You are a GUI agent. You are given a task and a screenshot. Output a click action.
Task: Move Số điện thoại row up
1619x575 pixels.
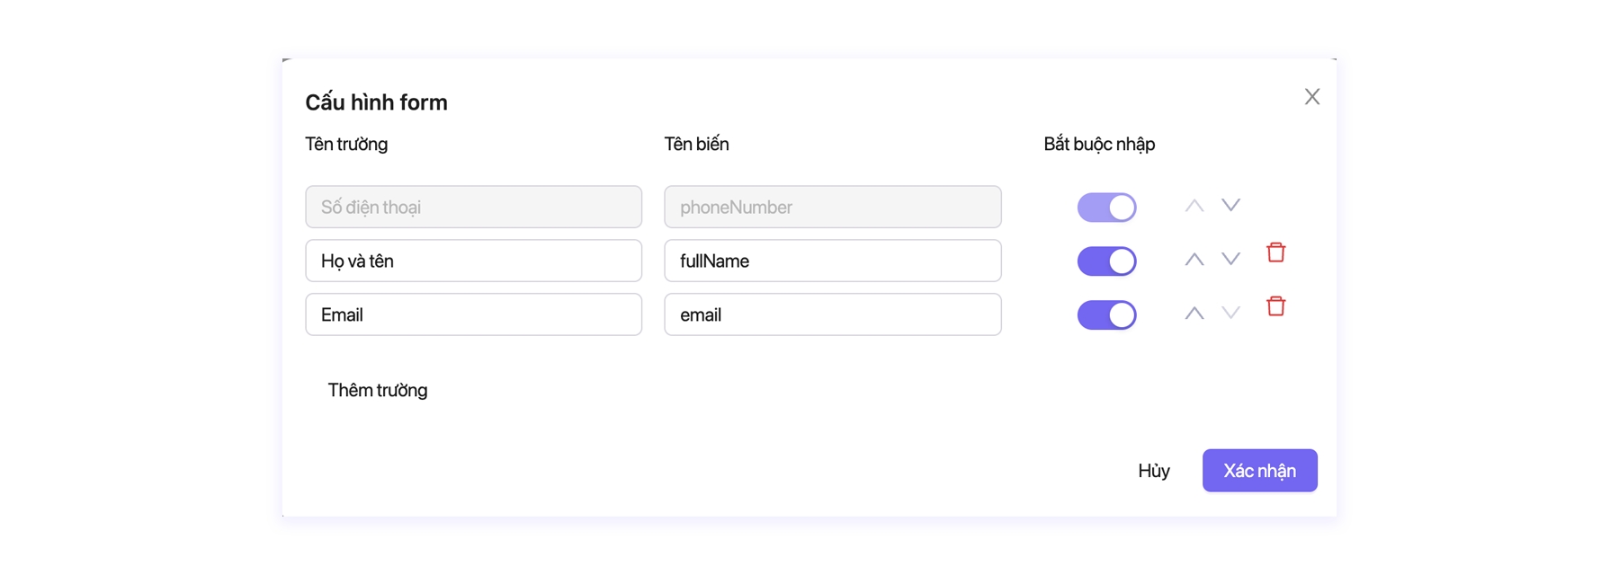tap(1194, 206)
